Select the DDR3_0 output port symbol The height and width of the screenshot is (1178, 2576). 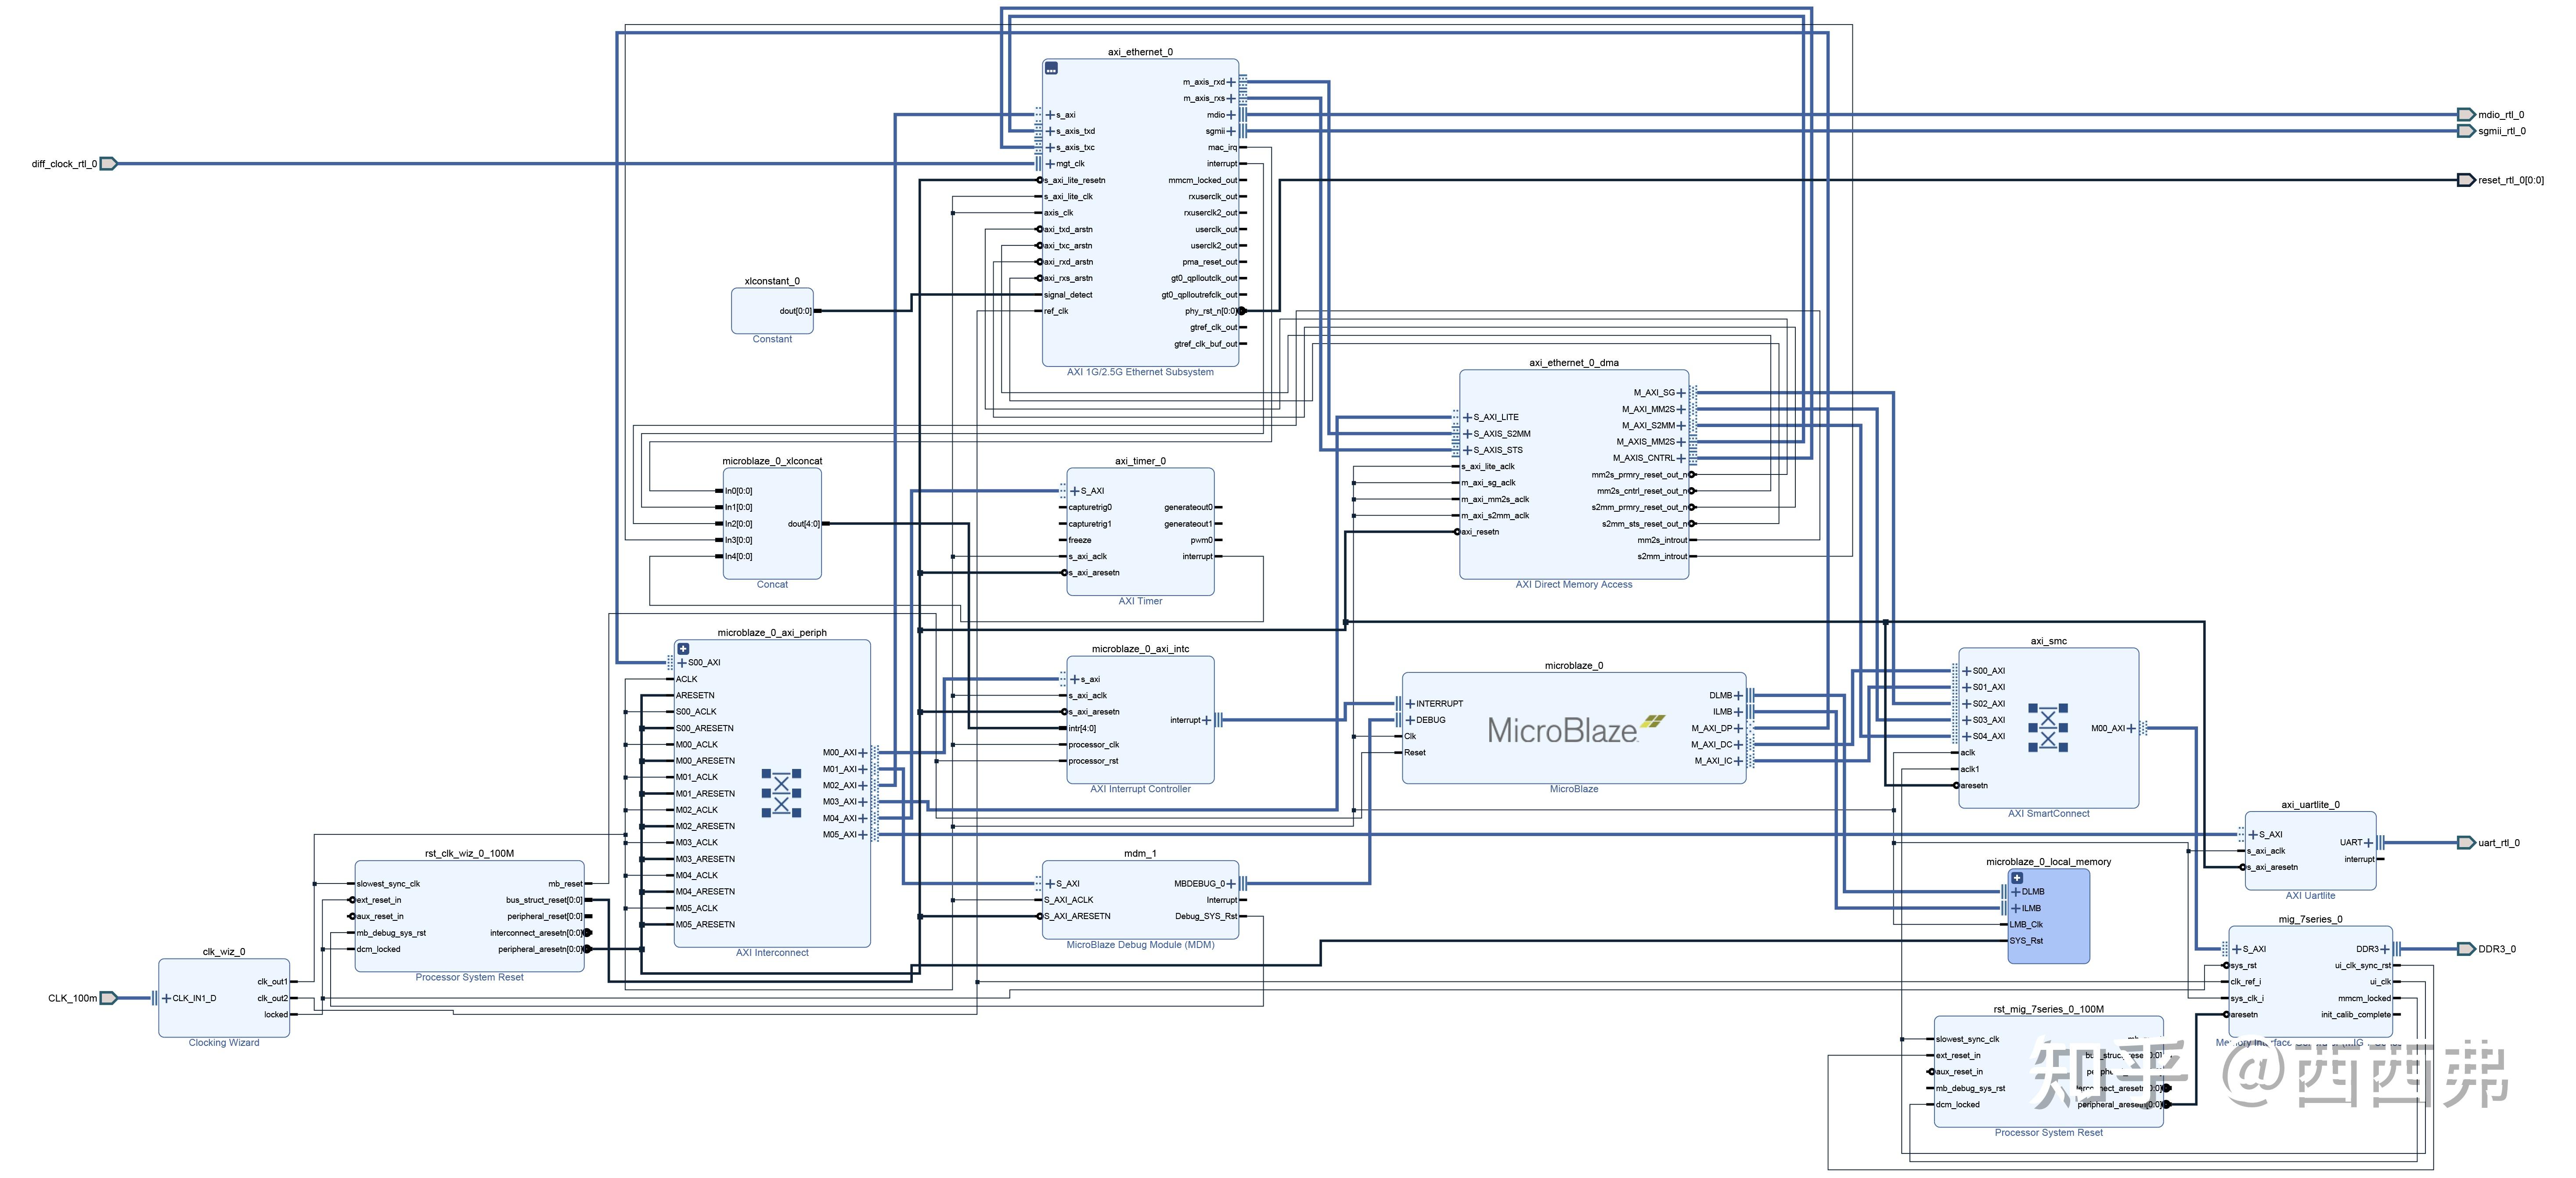tap(2466, 949)
